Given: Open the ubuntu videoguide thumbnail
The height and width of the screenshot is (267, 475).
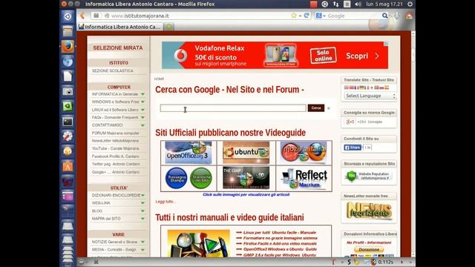Looking at the screenshot, I should pos(246,153).
